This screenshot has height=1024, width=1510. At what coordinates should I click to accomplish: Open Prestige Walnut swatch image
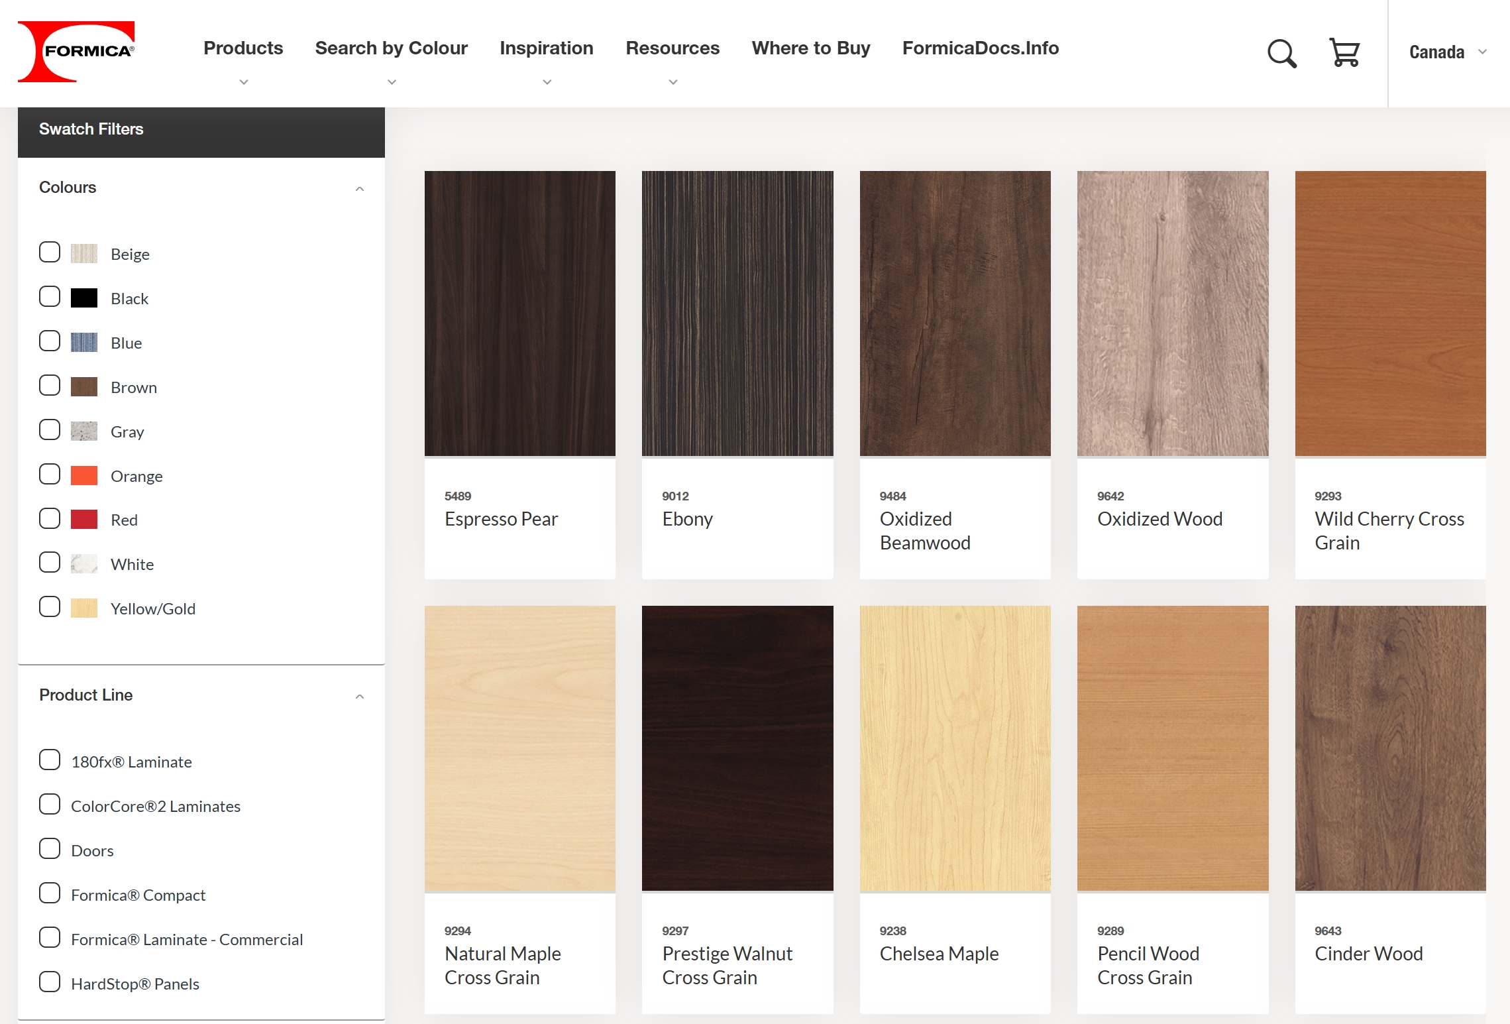point(737,748)
